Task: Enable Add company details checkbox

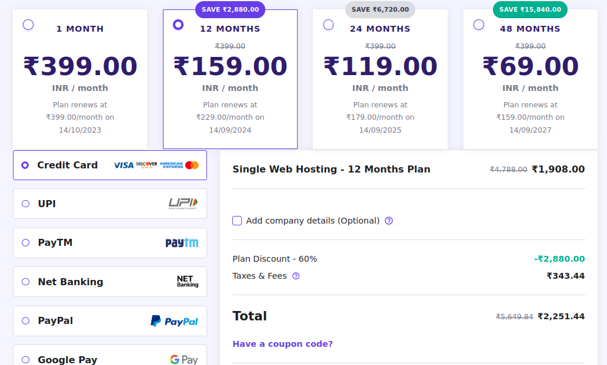Action: coord(237,221)
